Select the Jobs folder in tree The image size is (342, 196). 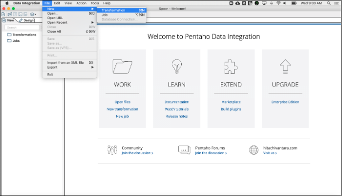[x=16, y=40]
